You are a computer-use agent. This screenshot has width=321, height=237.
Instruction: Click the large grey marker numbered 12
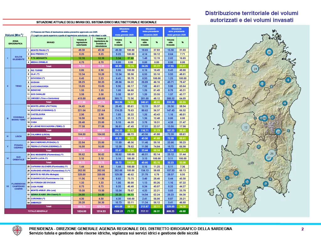(x=246, y=127)
